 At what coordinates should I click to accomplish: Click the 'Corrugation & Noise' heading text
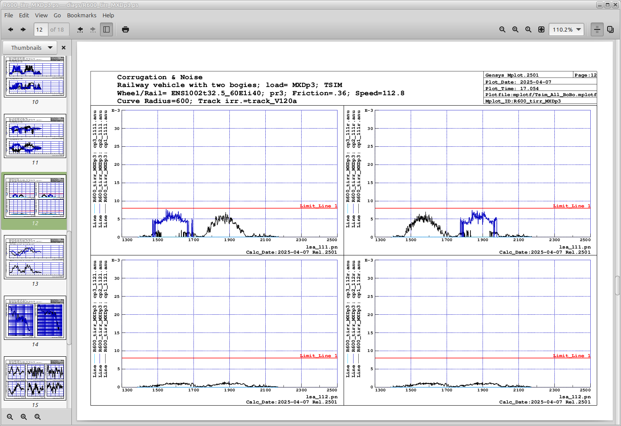[160, 77]
